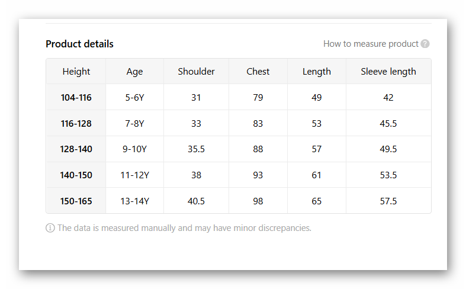This screenshot has height=289, width=466.
Task: Open the How to measure product link
Action: click(x=371, y=44)
